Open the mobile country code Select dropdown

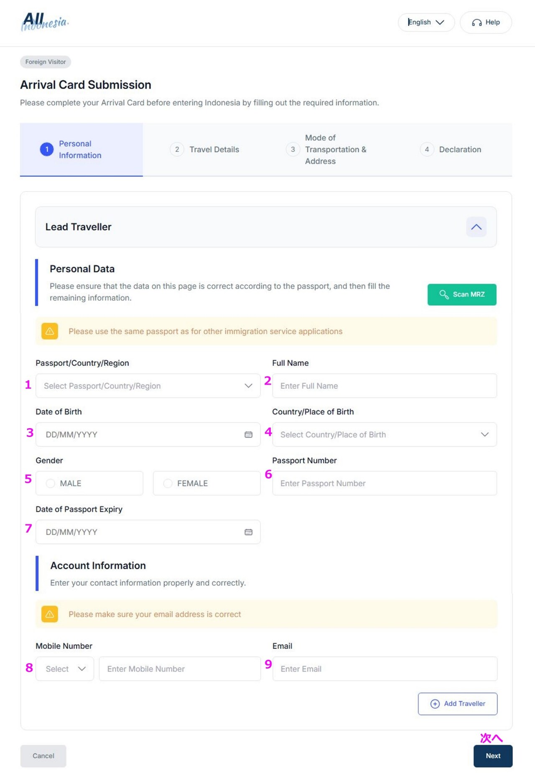(x=65, y=669)
